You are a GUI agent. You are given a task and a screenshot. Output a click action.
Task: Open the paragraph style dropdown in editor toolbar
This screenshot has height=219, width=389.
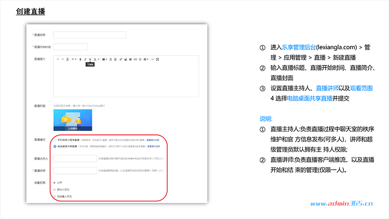(74, 59)
